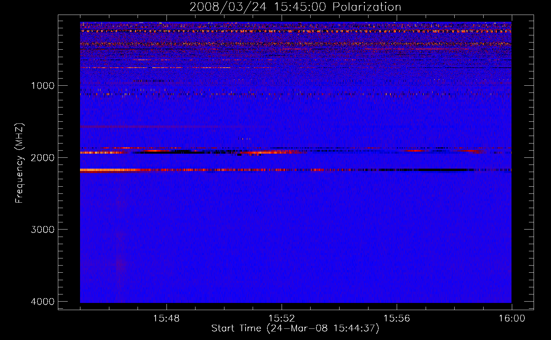
Task: Click the plot title '2008/03/24 15:45:00 Polarization'
Action: [295, 7]
